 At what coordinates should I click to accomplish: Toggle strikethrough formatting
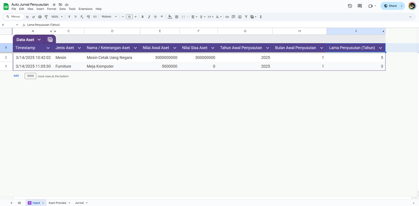coord(155,17)
